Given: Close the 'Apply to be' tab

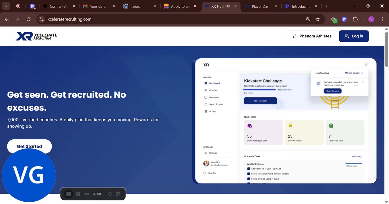Looking at the screenshot, I should [x=195, y=6].
